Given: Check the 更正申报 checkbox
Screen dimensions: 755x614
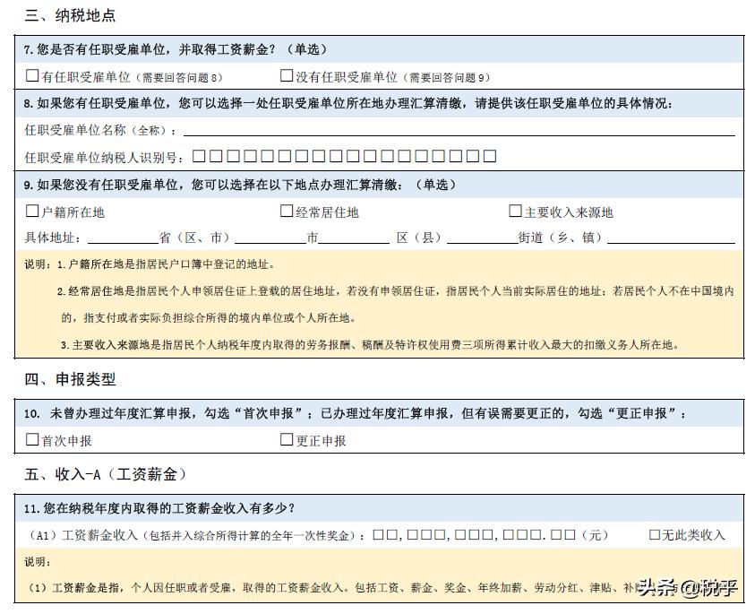Looking at the screenshot, I should pyautogui.click(x=285, y=440).
